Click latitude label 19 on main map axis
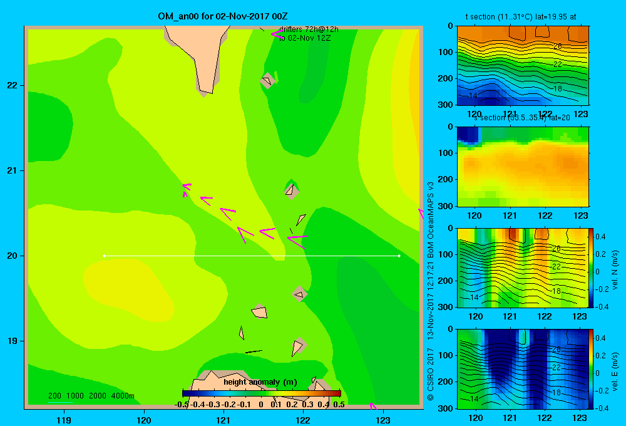 click(x=13, y=341)
